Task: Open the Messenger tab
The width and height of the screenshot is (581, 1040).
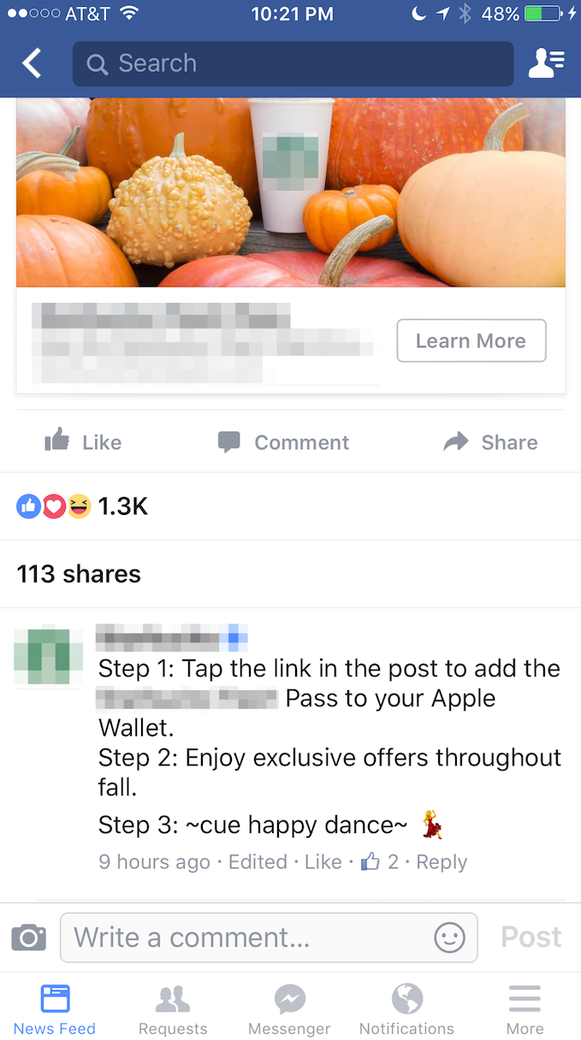Action: click(289, 1009)
